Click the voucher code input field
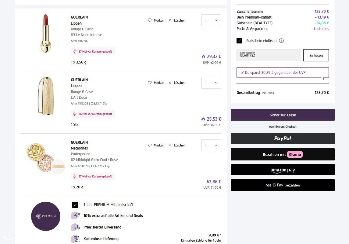 [269, 55]
